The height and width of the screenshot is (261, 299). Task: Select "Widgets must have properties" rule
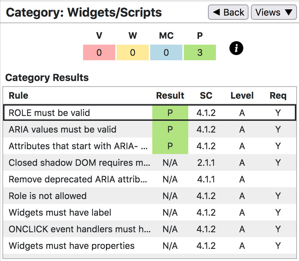coord(71,246)
